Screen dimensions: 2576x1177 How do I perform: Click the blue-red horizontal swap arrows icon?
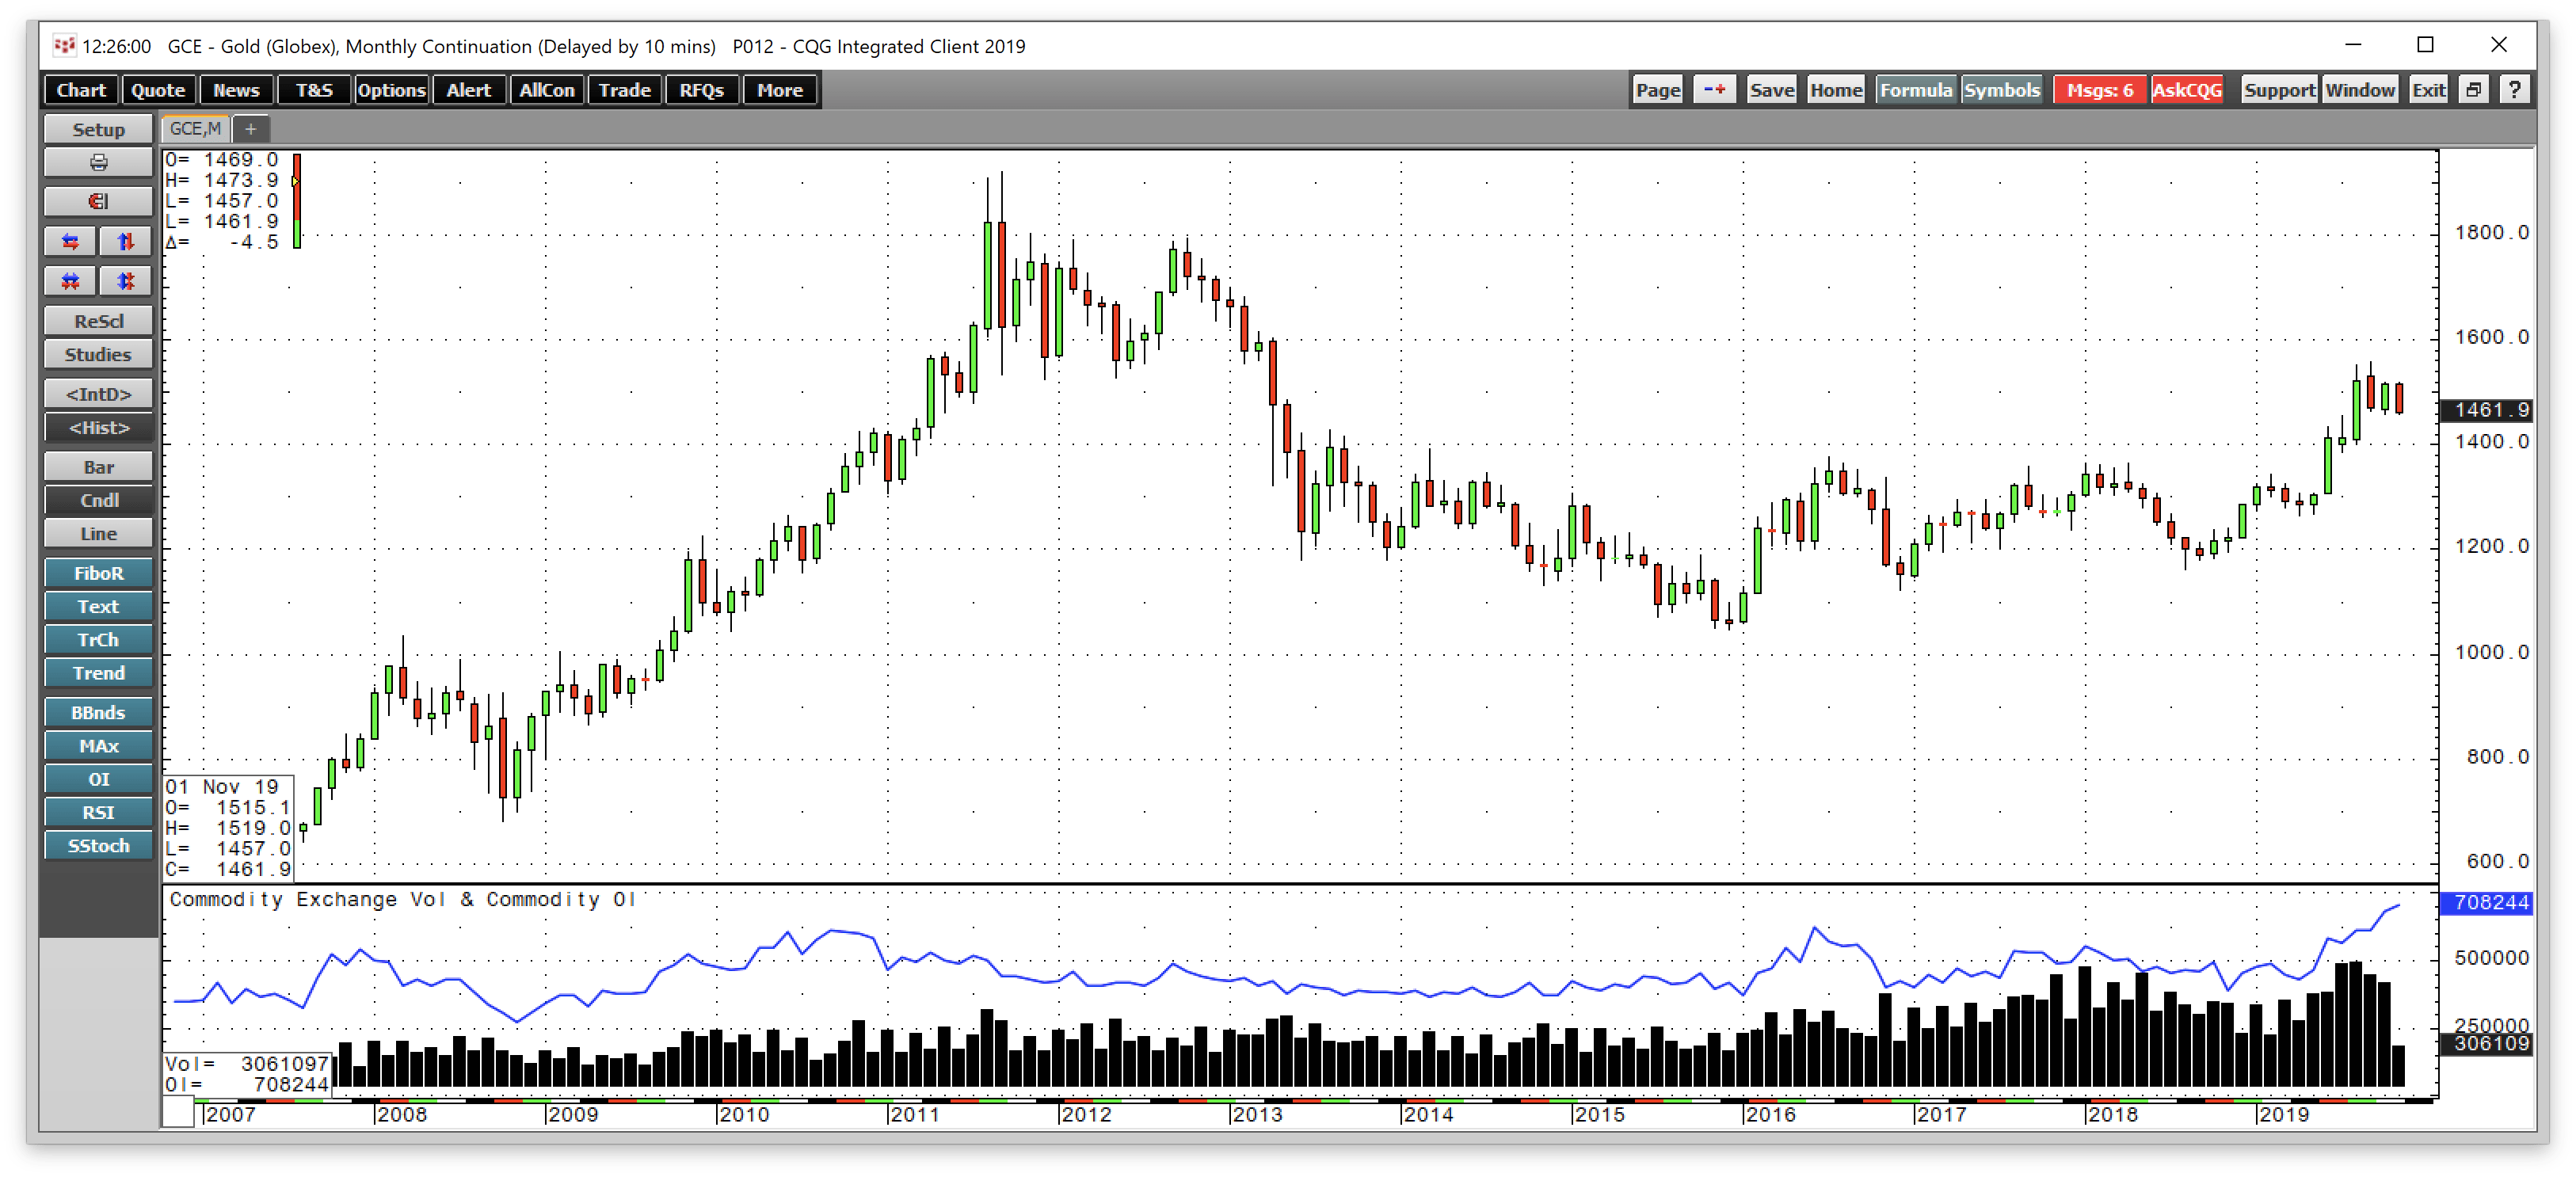point(69,241)
